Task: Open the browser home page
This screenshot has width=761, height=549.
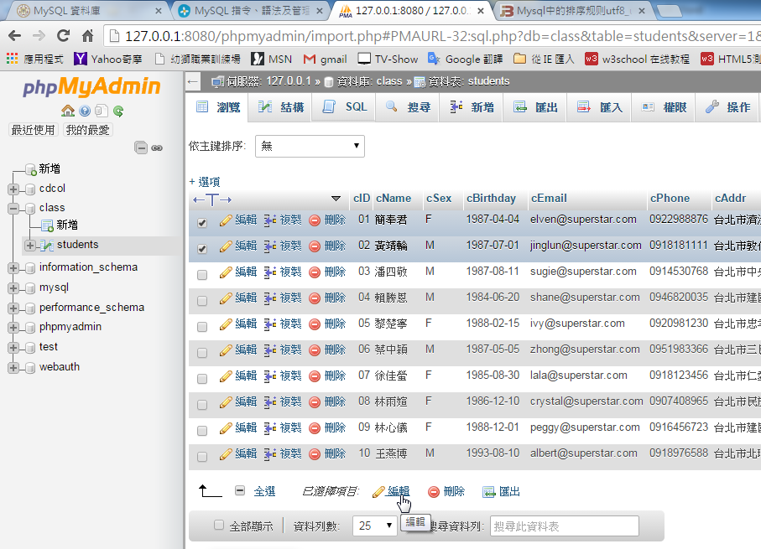Action: pos(87,35)
